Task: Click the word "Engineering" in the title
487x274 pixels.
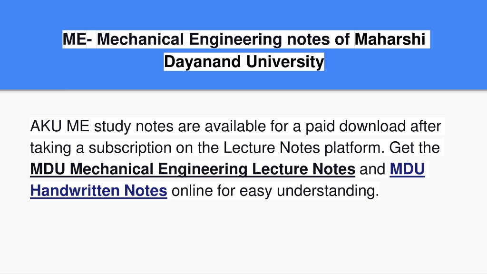Action: [235, 39]
